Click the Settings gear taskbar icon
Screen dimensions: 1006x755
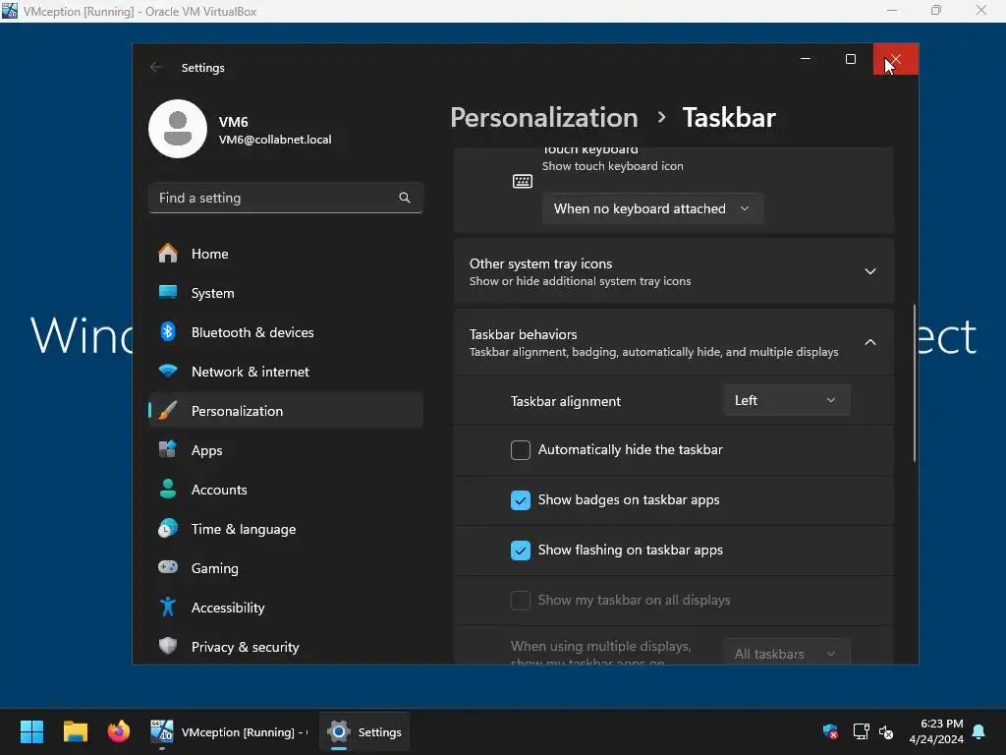[339, 731]
